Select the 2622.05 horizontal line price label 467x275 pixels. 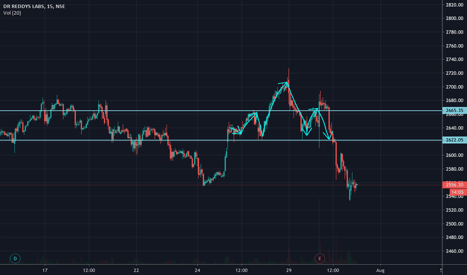coord(454,139)
